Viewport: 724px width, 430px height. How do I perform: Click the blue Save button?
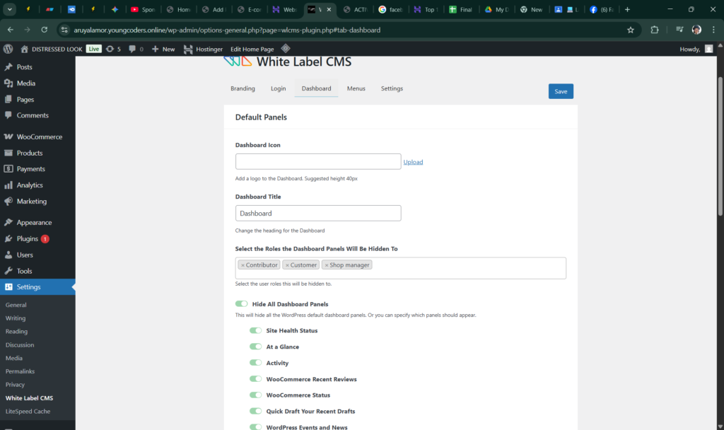560,91
